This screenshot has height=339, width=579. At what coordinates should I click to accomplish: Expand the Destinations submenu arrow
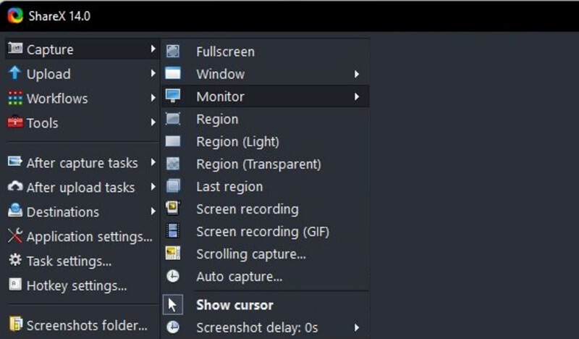click(x=153, y=211)
